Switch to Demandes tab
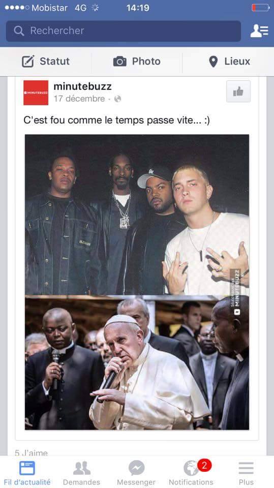Viewport: 274px width, 488px height. (x=81, y=473)
